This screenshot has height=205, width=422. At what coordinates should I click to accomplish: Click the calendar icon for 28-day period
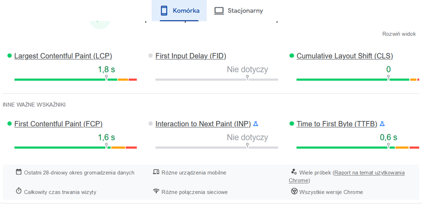coord(19,172)
